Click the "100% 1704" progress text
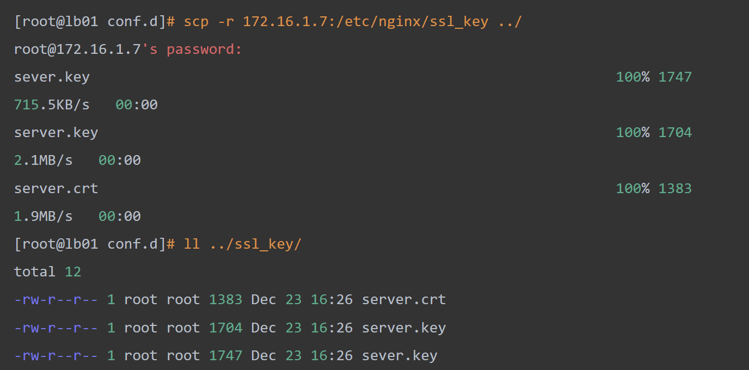The width and height of the screenshot is (749, 370). coord(654,133)
